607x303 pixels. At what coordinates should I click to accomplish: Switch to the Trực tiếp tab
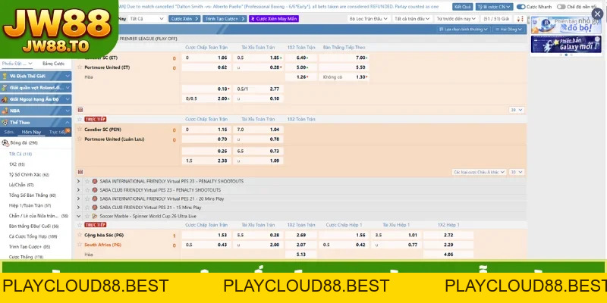point(57,132)
